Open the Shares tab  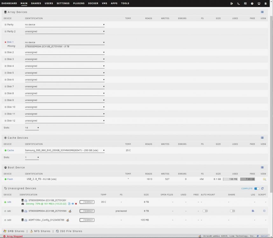[36, 3]
